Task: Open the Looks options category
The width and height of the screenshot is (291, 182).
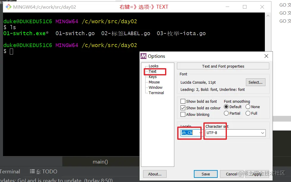Action: click(154, 66)
